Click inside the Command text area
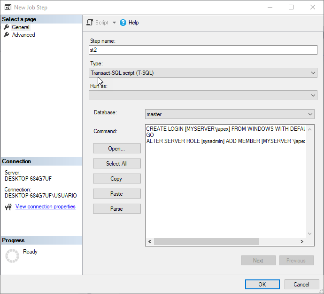324x294 pixels. [x=225, y=188]
